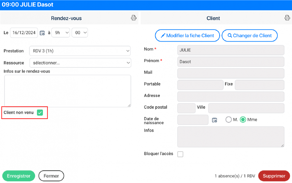Click inside the Mail input field

click(x=230, y=73)
